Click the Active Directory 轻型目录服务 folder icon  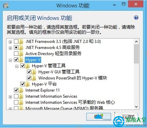click(21, 54)
